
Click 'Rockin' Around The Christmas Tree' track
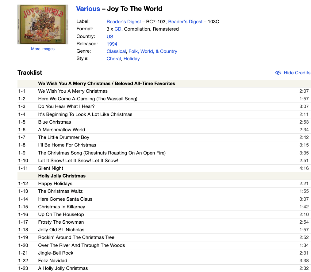click(76, 237)
